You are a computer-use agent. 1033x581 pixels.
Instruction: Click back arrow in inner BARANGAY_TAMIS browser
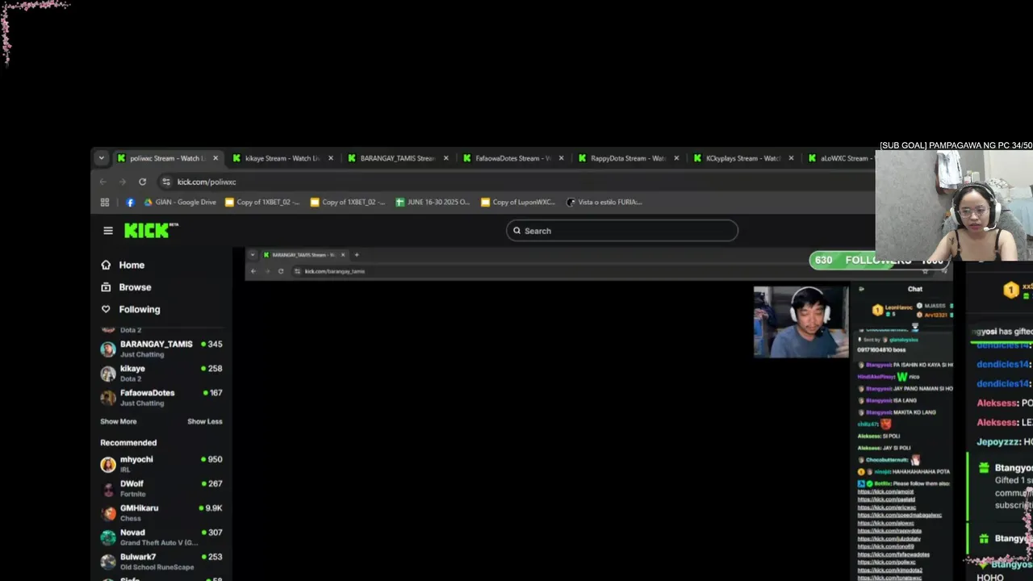[253, 271]
